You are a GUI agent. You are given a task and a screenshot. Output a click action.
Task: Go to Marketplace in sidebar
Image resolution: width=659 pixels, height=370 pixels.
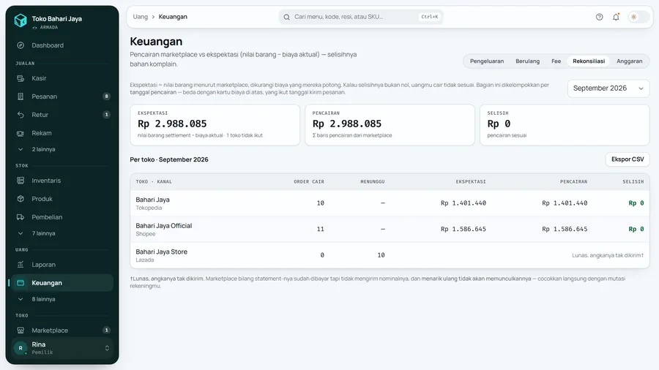coord(62,330)
